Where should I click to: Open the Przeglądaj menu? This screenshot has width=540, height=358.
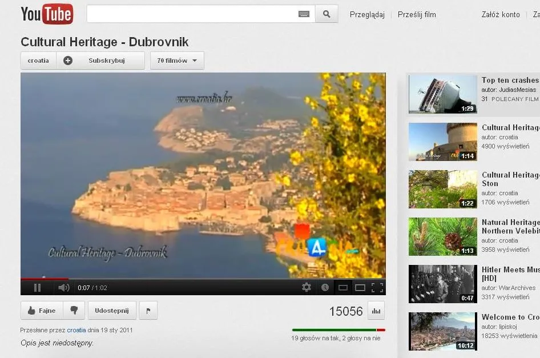click(x=367, y=15)
